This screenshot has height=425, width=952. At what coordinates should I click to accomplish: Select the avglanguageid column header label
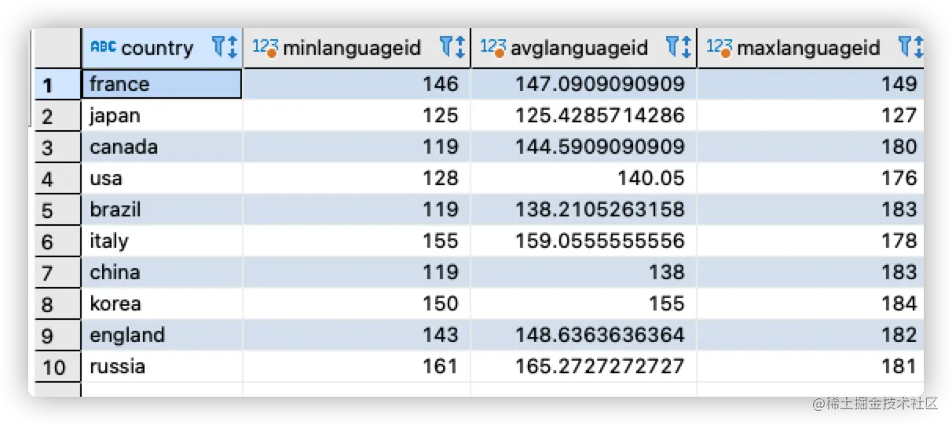[x=580, y=48]
